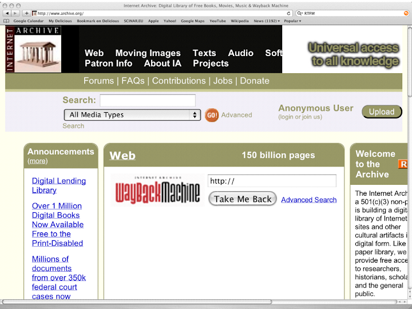Expand the Popular bookmarks folder
The width and height of the screenshot is (412, 309).
point(292,21)
